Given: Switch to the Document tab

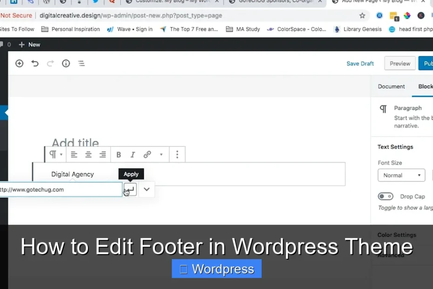Looking at the screenshot, I should 391,86.
